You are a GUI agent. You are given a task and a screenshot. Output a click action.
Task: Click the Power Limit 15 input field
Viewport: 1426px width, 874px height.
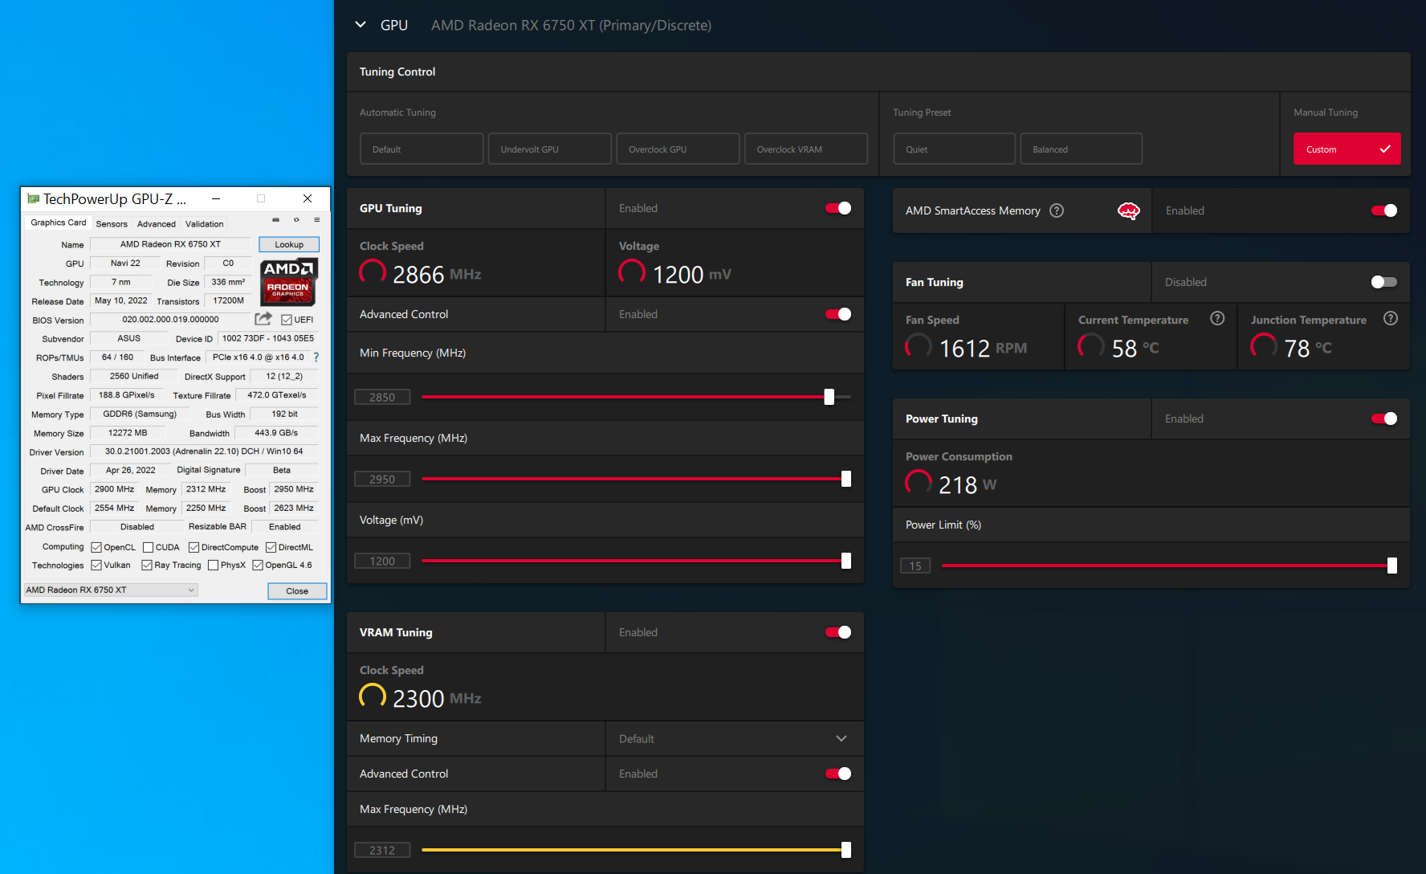click(x=915, y=566)
